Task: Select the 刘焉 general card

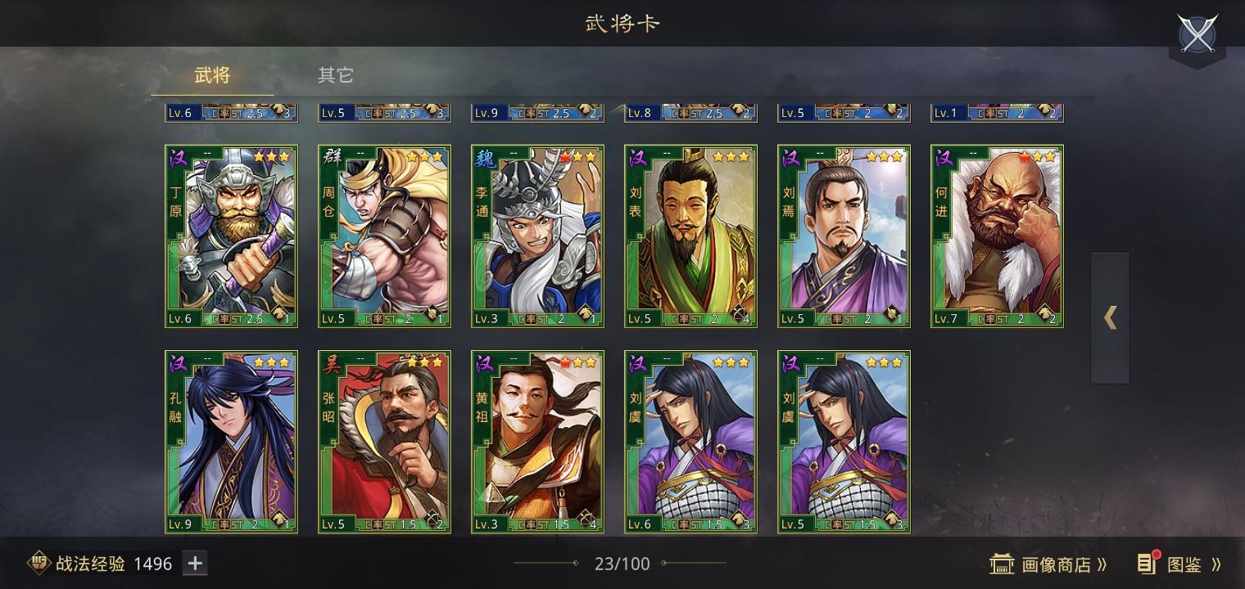Action: tap(844, 236)
